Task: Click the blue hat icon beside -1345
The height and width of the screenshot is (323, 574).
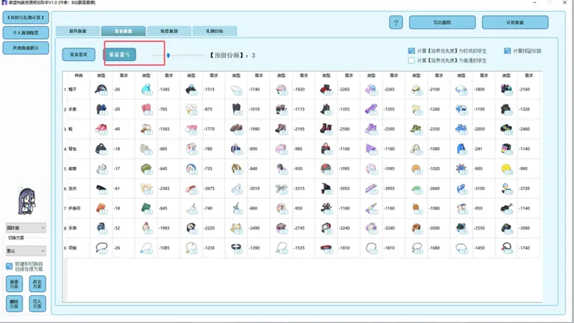Action: point(146,89)
